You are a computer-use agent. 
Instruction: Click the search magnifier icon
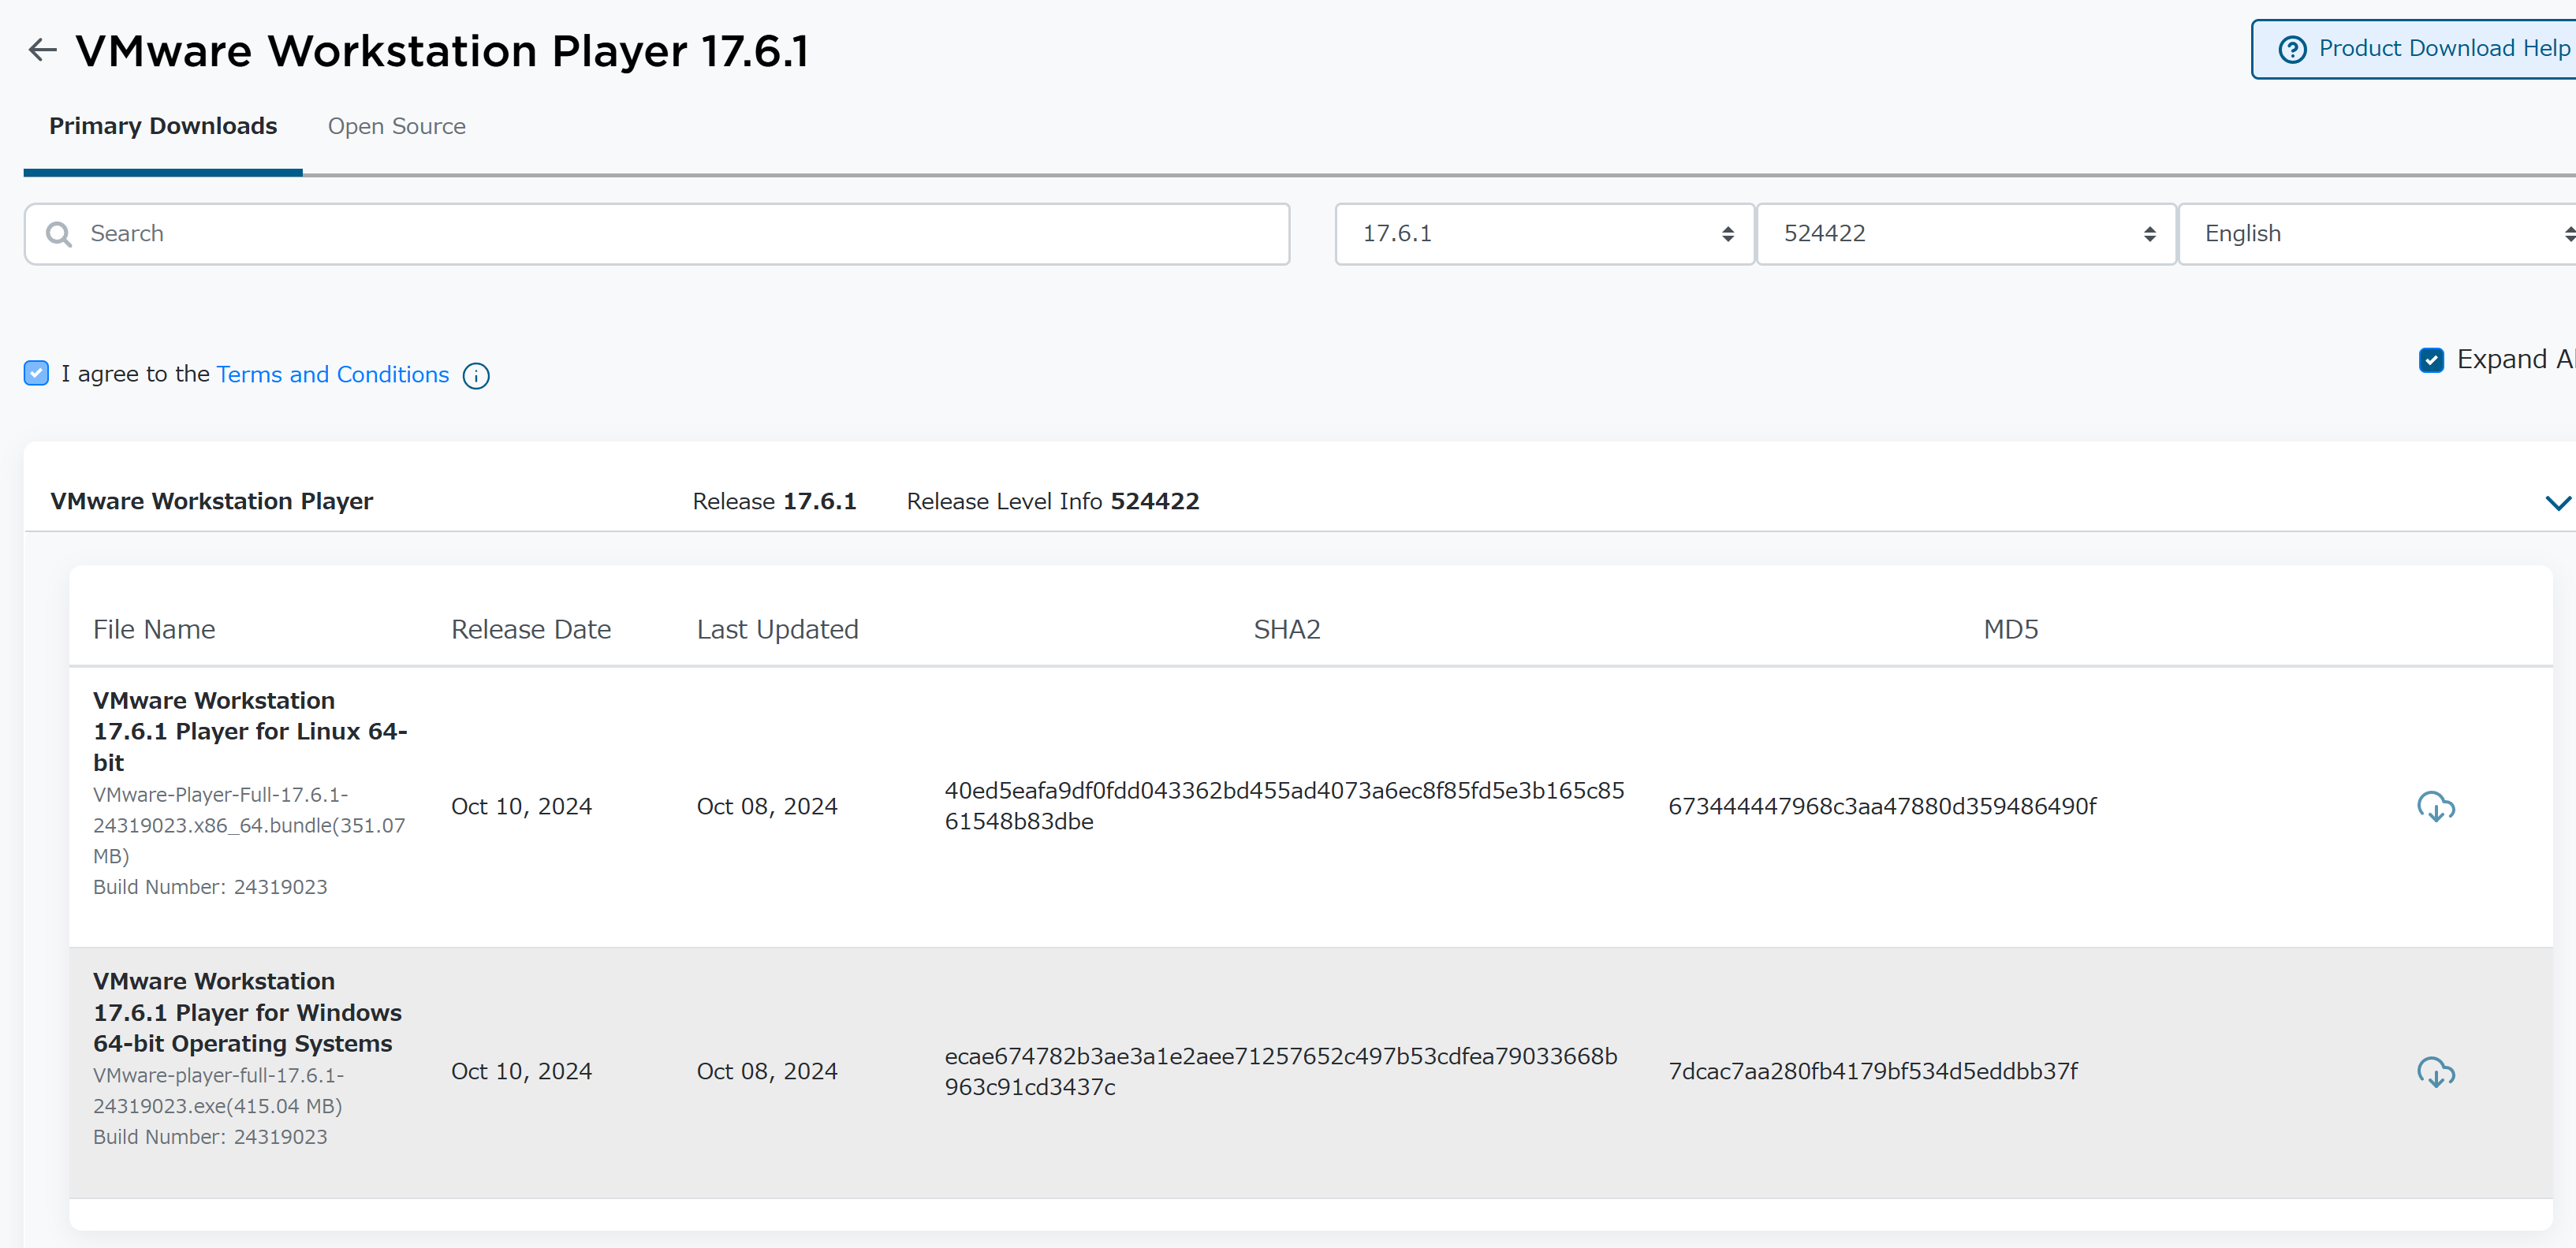tap(59, 234)
